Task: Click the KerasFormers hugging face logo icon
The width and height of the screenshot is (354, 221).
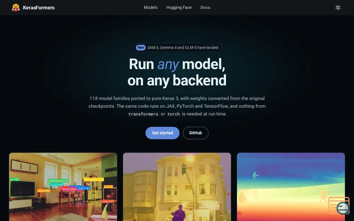Action: (x=16, y=8)
